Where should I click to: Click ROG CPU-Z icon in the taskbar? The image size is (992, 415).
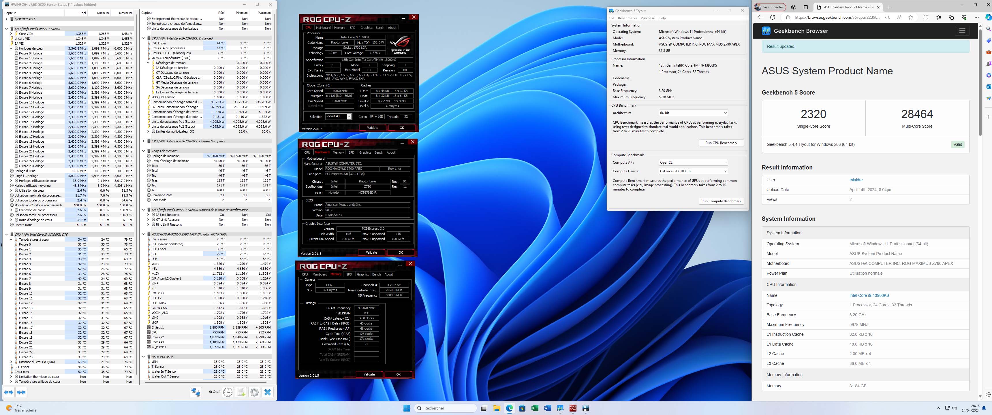[573, 408]
